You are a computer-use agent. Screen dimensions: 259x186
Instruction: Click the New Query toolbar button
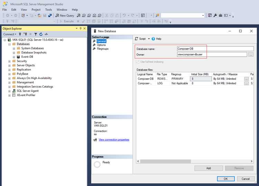pyautogui.click(x=65, y=15)
